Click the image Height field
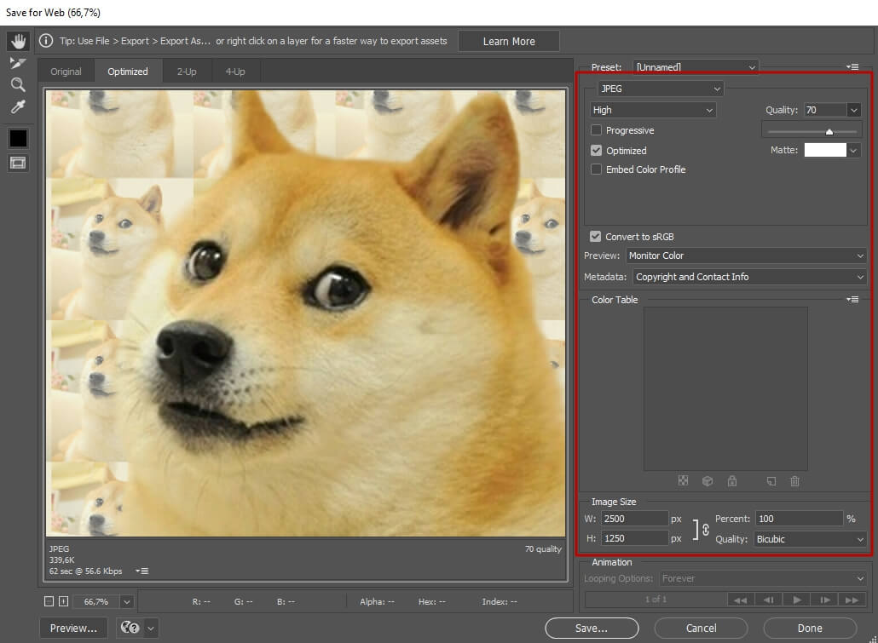878x643 pixels. pyautogui.click(x=635, y=538)
